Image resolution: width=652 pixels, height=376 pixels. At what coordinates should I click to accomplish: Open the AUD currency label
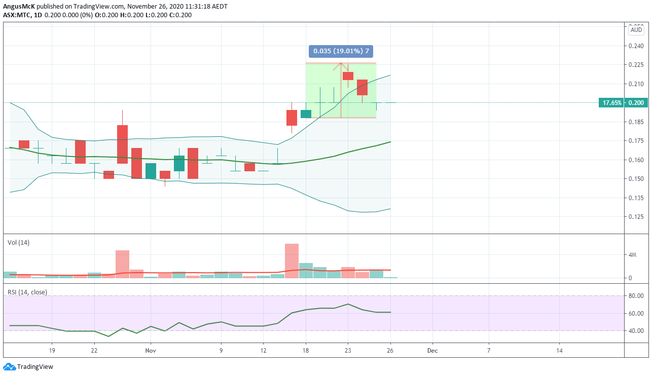tap(636, 30)
